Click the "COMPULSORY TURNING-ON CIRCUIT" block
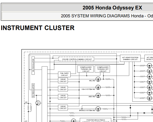 pos(85,69)
